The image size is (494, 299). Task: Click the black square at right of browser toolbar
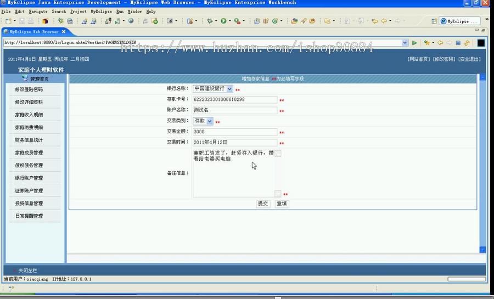[x=481, y=43]
